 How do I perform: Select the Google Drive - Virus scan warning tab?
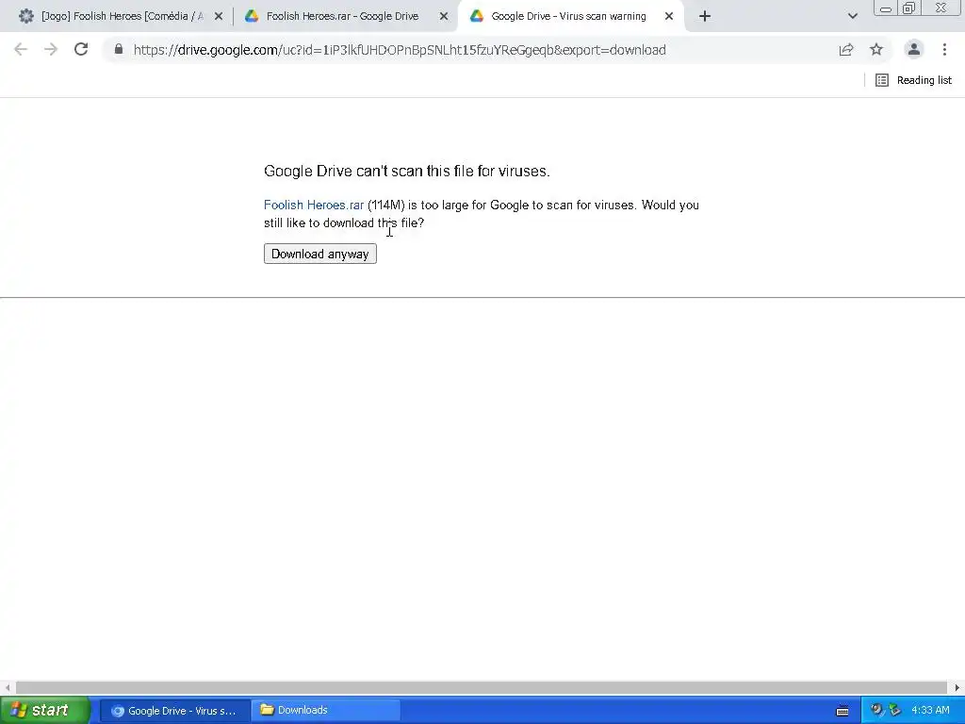click(568, 16)
